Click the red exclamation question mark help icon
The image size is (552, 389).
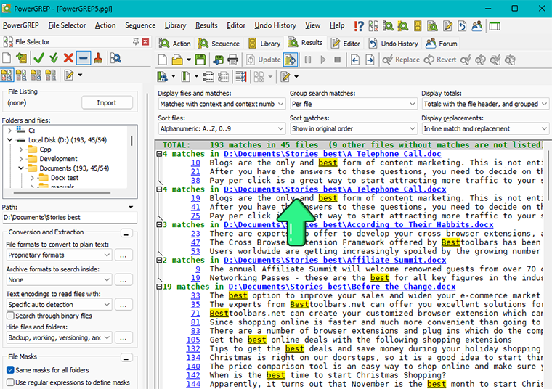pyautogui.click(x=359, y=26)
